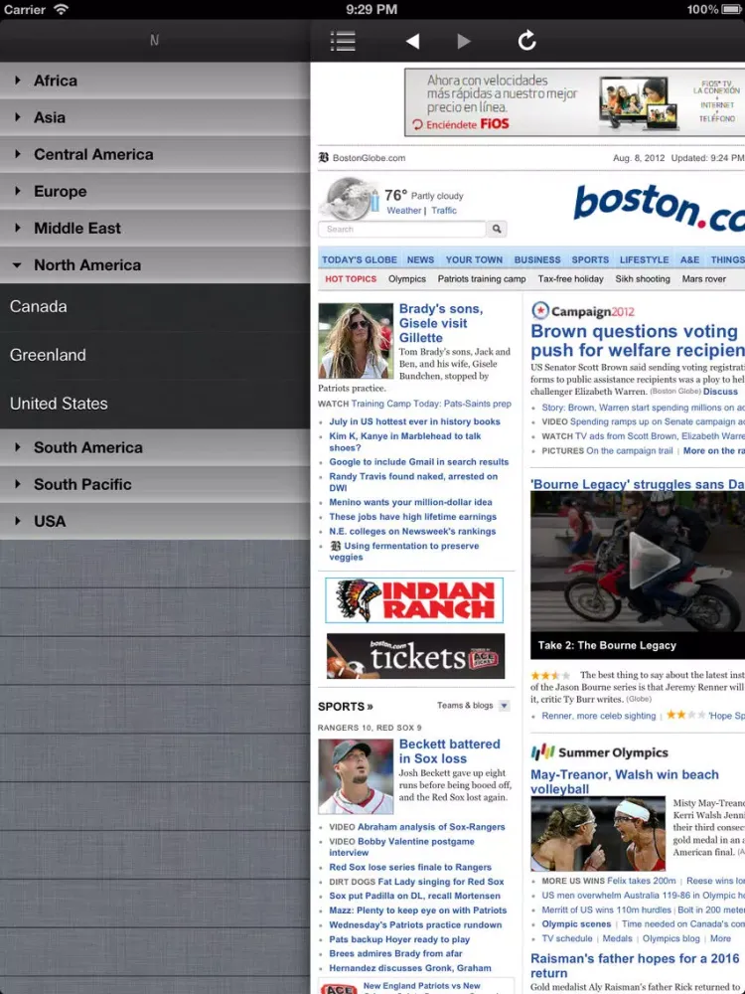
Task: Click the boston.com tickets banner
Action: [415, 656]
